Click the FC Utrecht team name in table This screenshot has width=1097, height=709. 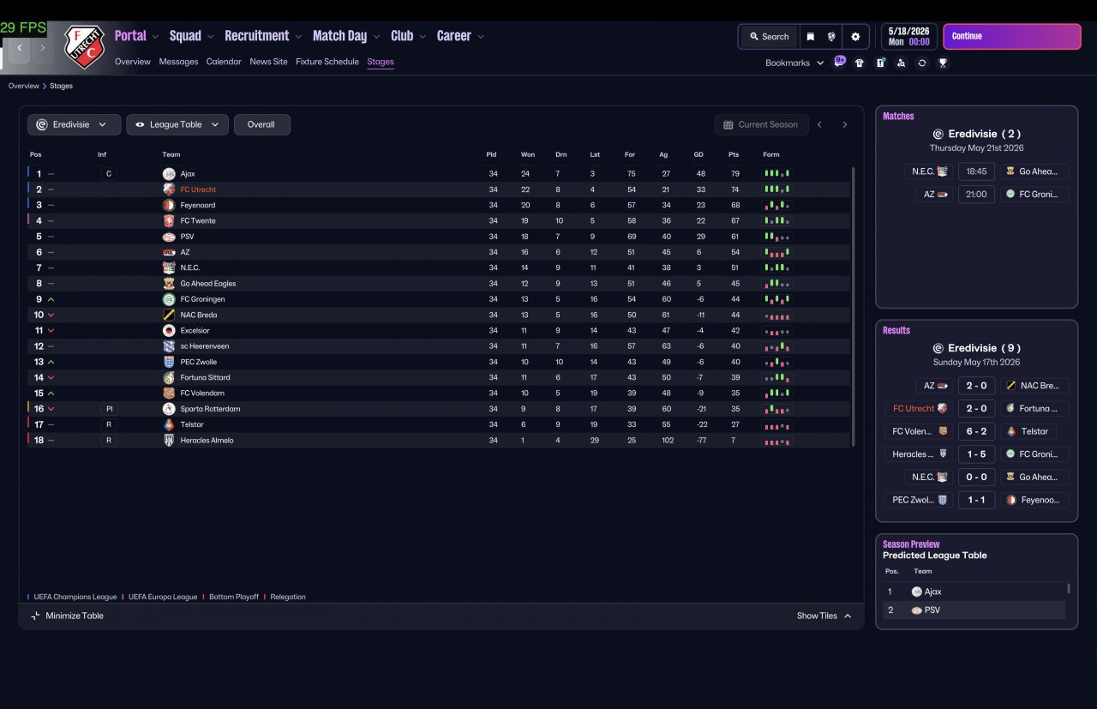pos(198,189)
